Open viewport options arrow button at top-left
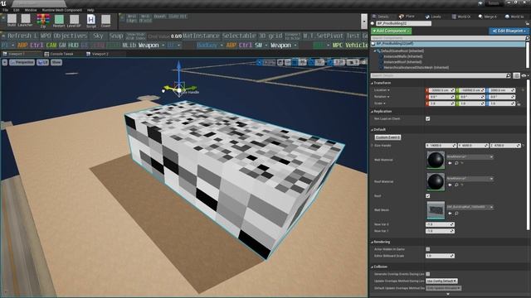This screenshot has width=531, height=298. (x=4, y=63)
